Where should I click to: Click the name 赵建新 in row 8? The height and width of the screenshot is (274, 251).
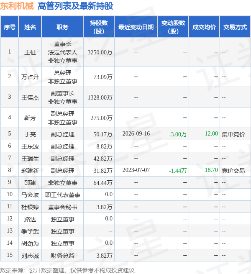(30, 170)
